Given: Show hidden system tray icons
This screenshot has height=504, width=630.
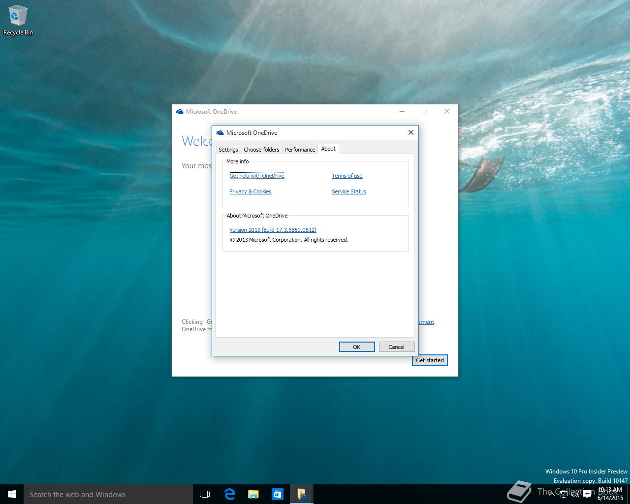Looking at the screenshot, I should coord(552,495).
